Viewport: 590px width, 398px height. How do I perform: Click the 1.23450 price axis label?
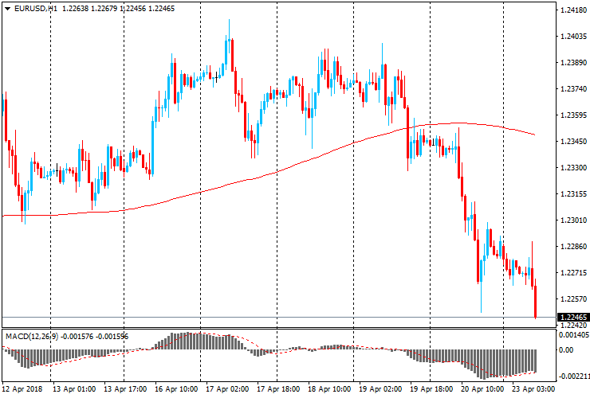573,142
